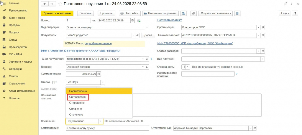Click the Администрирование gear icon
Screen dimensions: 302x135
tap(4, 91)
